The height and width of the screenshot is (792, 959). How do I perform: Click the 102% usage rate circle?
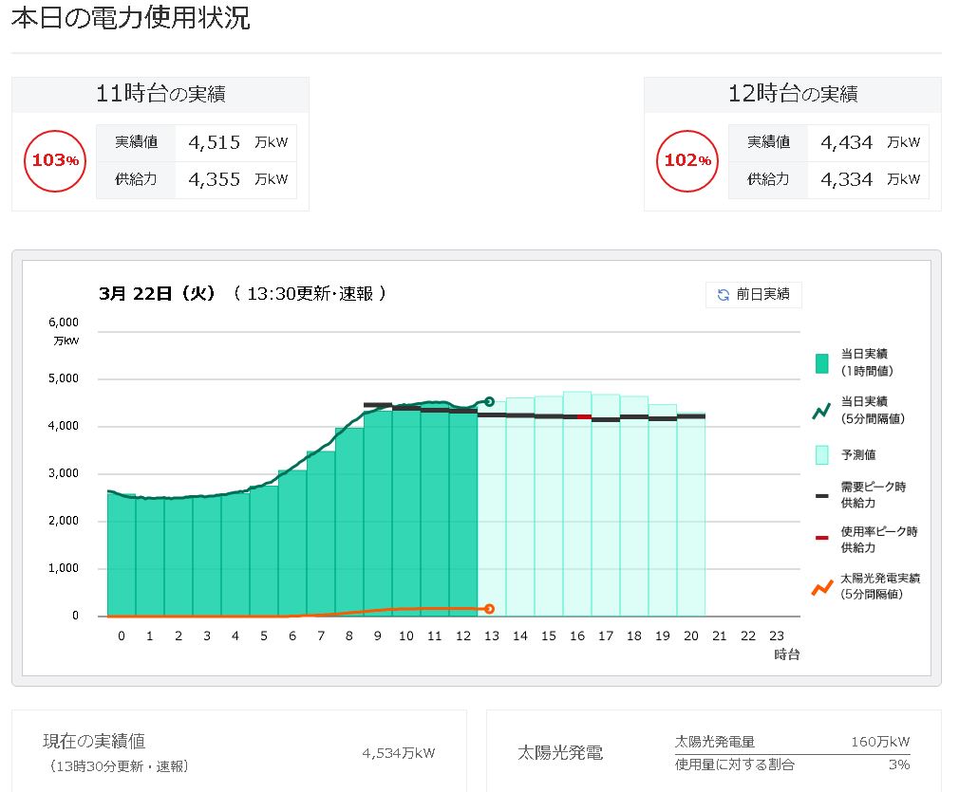[x=687, y=160]
